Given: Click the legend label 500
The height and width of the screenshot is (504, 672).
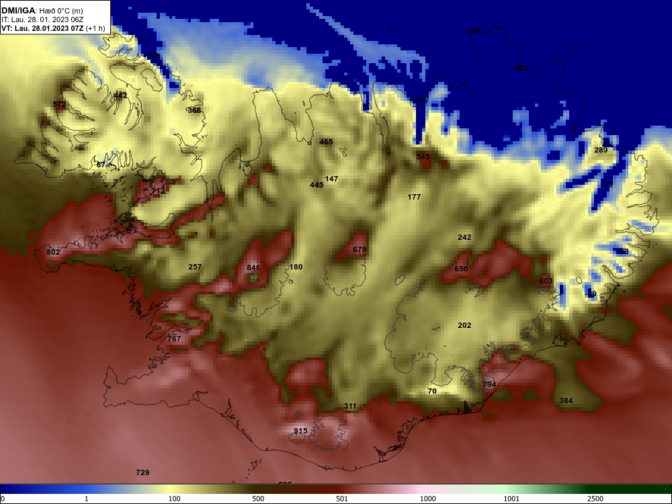Looking at the screenshot, I should coord(259,499).
